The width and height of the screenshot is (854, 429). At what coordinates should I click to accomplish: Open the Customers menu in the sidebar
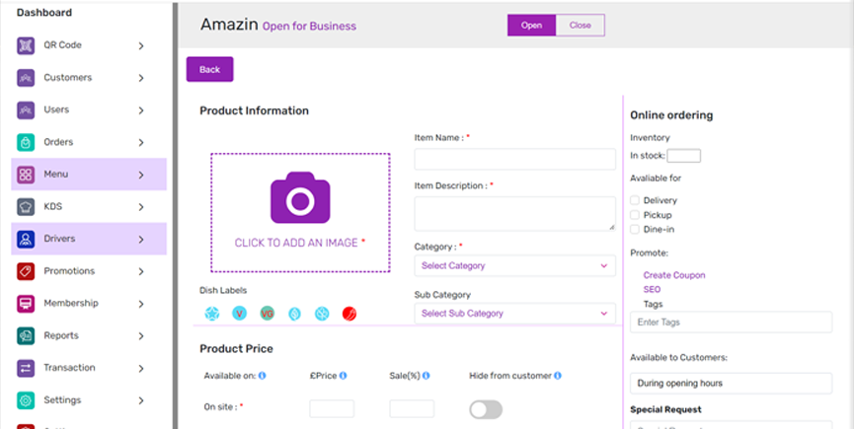[67, 77]
